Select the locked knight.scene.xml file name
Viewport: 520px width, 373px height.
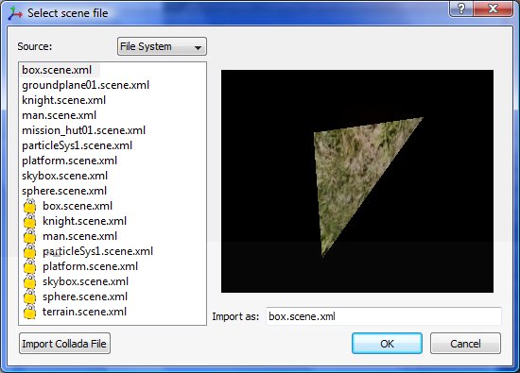coord(84,221)
